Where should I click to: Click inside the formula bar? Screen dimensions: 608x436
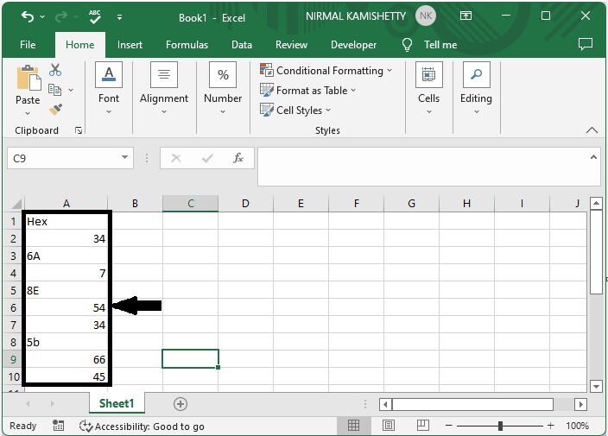422,167
